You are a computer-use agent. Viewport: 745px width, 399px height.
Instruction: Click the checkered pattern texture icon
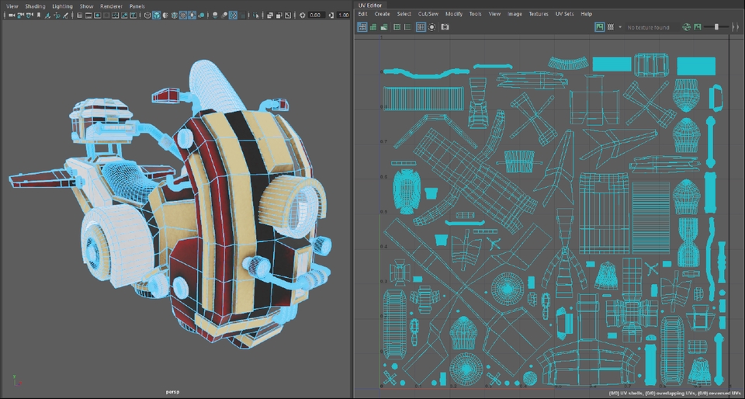coord(611,27)
